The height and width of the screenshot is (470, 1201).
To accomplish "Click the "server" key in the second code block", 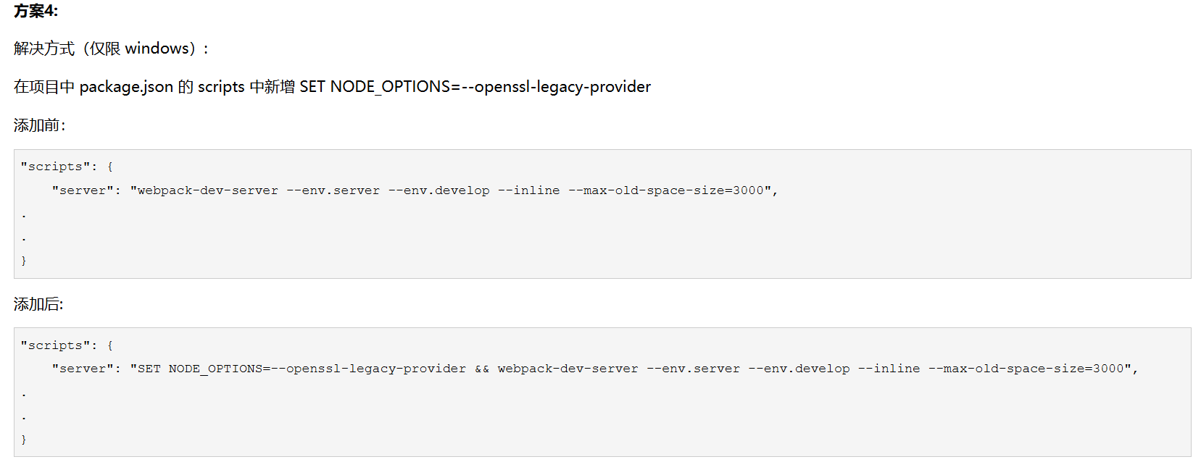I will [x=86, y=369].
